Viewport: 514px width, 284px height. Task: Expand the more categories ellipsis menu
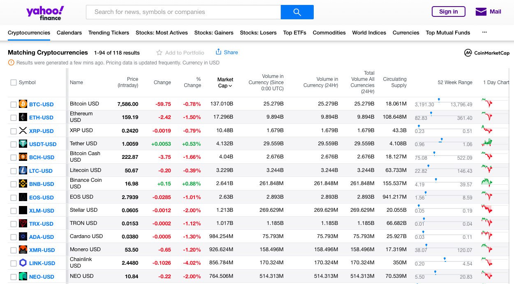pos(484,32)
